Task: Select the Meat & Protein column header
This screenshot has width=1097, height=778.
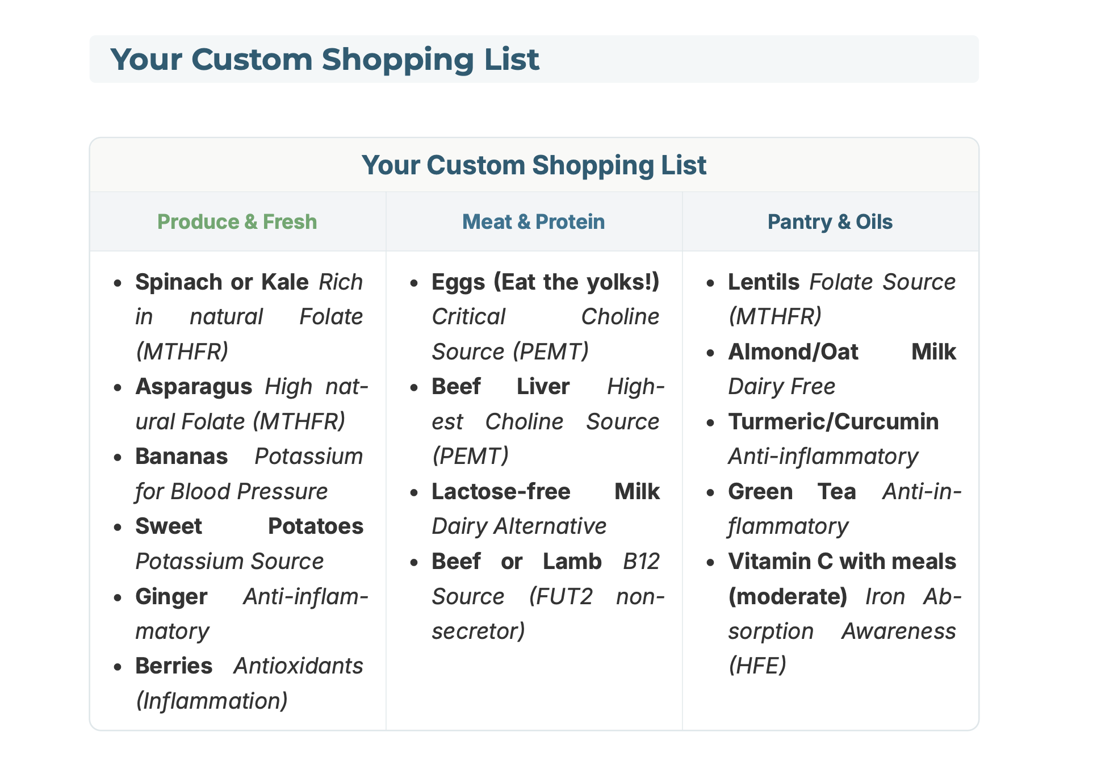Action: tap(533, 221)
